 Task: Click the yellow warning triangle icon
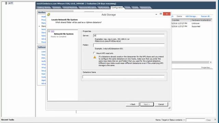(x=95, y=57)
